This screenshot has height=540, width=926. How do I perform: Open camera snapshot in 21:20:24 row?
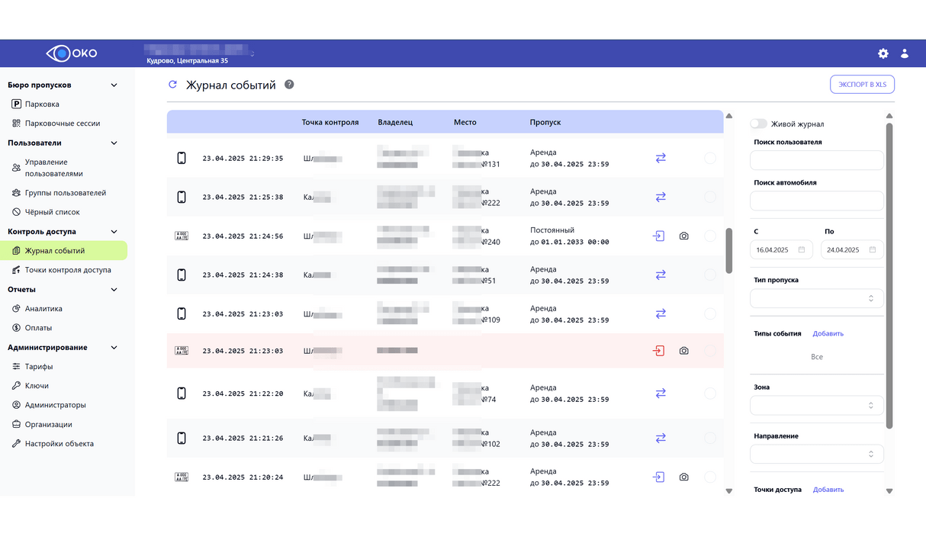click(x=683, y=477)
